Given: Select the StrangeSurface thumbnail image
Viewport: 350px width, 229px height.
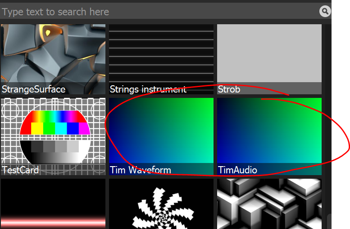Looking at the screenshot, I should [53, 53].
